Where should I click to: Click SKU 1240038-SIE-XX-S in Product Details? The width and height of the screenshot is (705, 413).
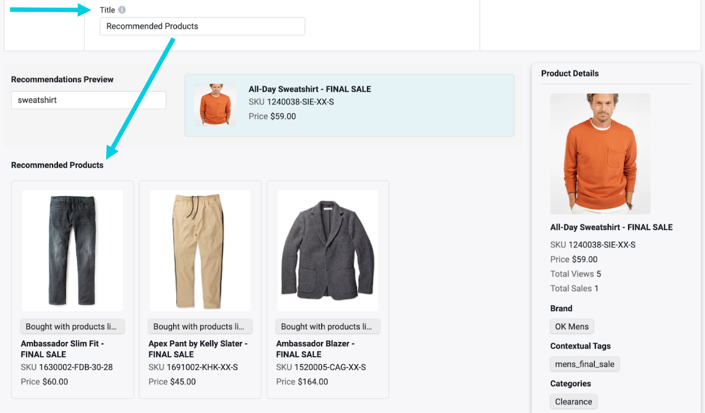point(593,244)
